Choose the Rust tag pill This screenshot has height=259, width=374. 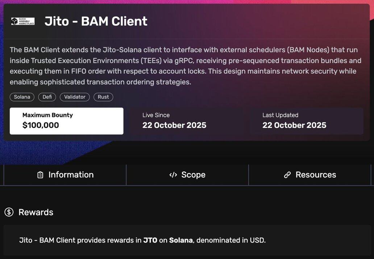pos(103,97)
